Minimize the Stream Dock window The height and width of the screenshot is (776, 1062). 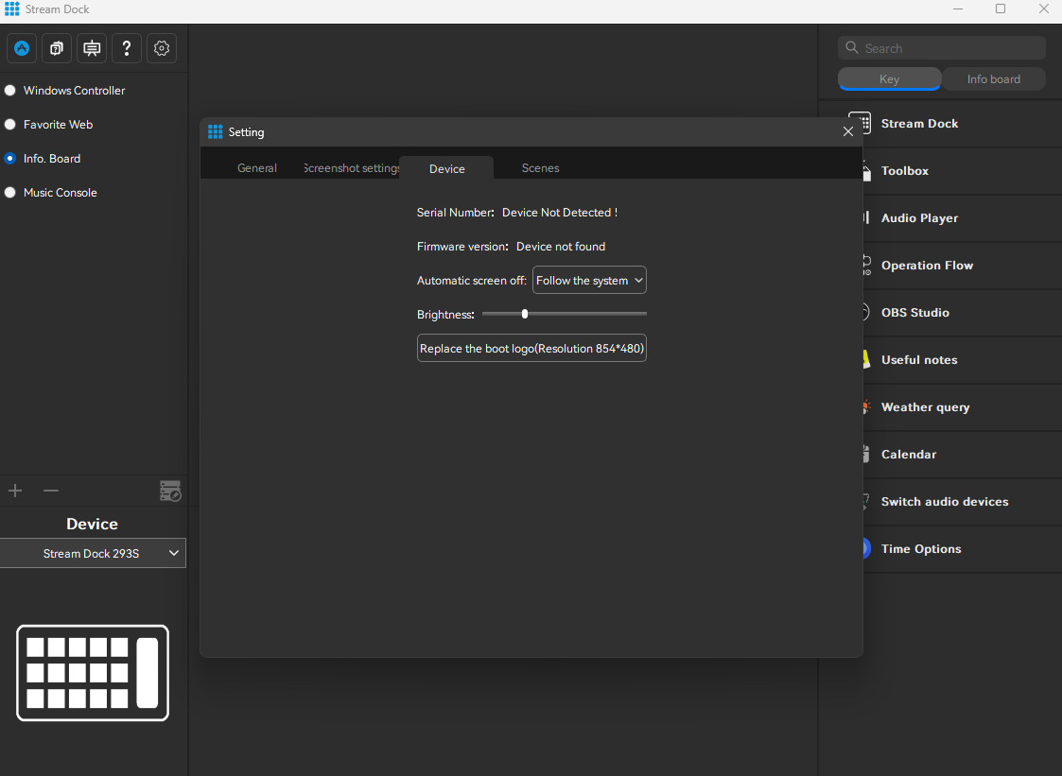958,9
